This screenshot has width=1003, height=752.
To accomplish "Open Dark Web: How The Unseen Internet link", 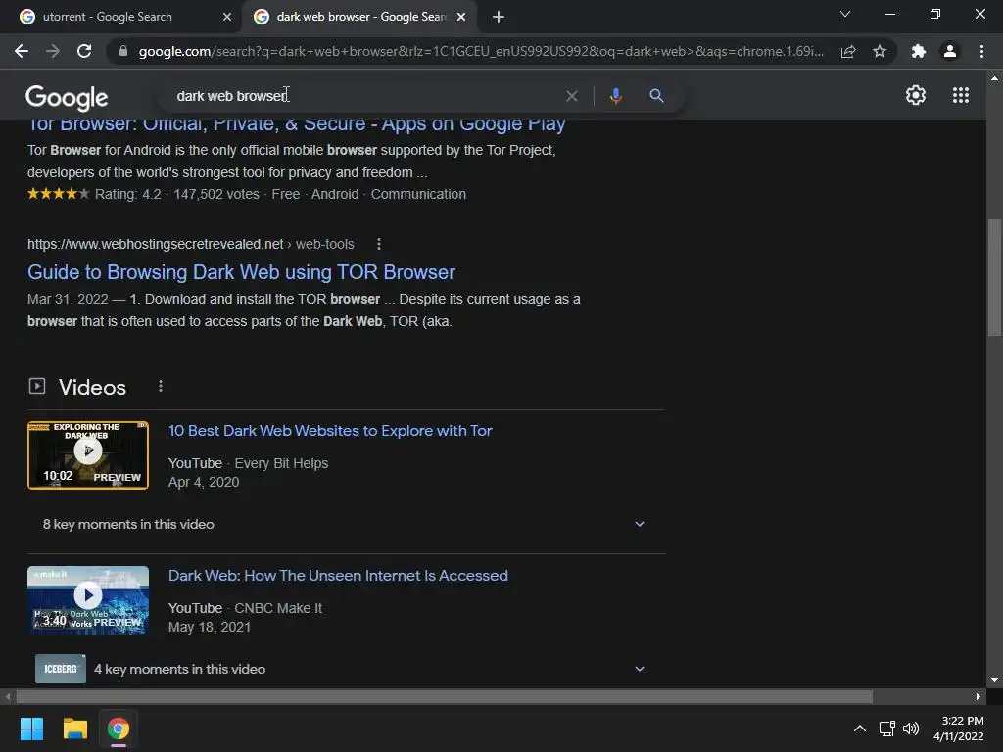I will 338,576.
